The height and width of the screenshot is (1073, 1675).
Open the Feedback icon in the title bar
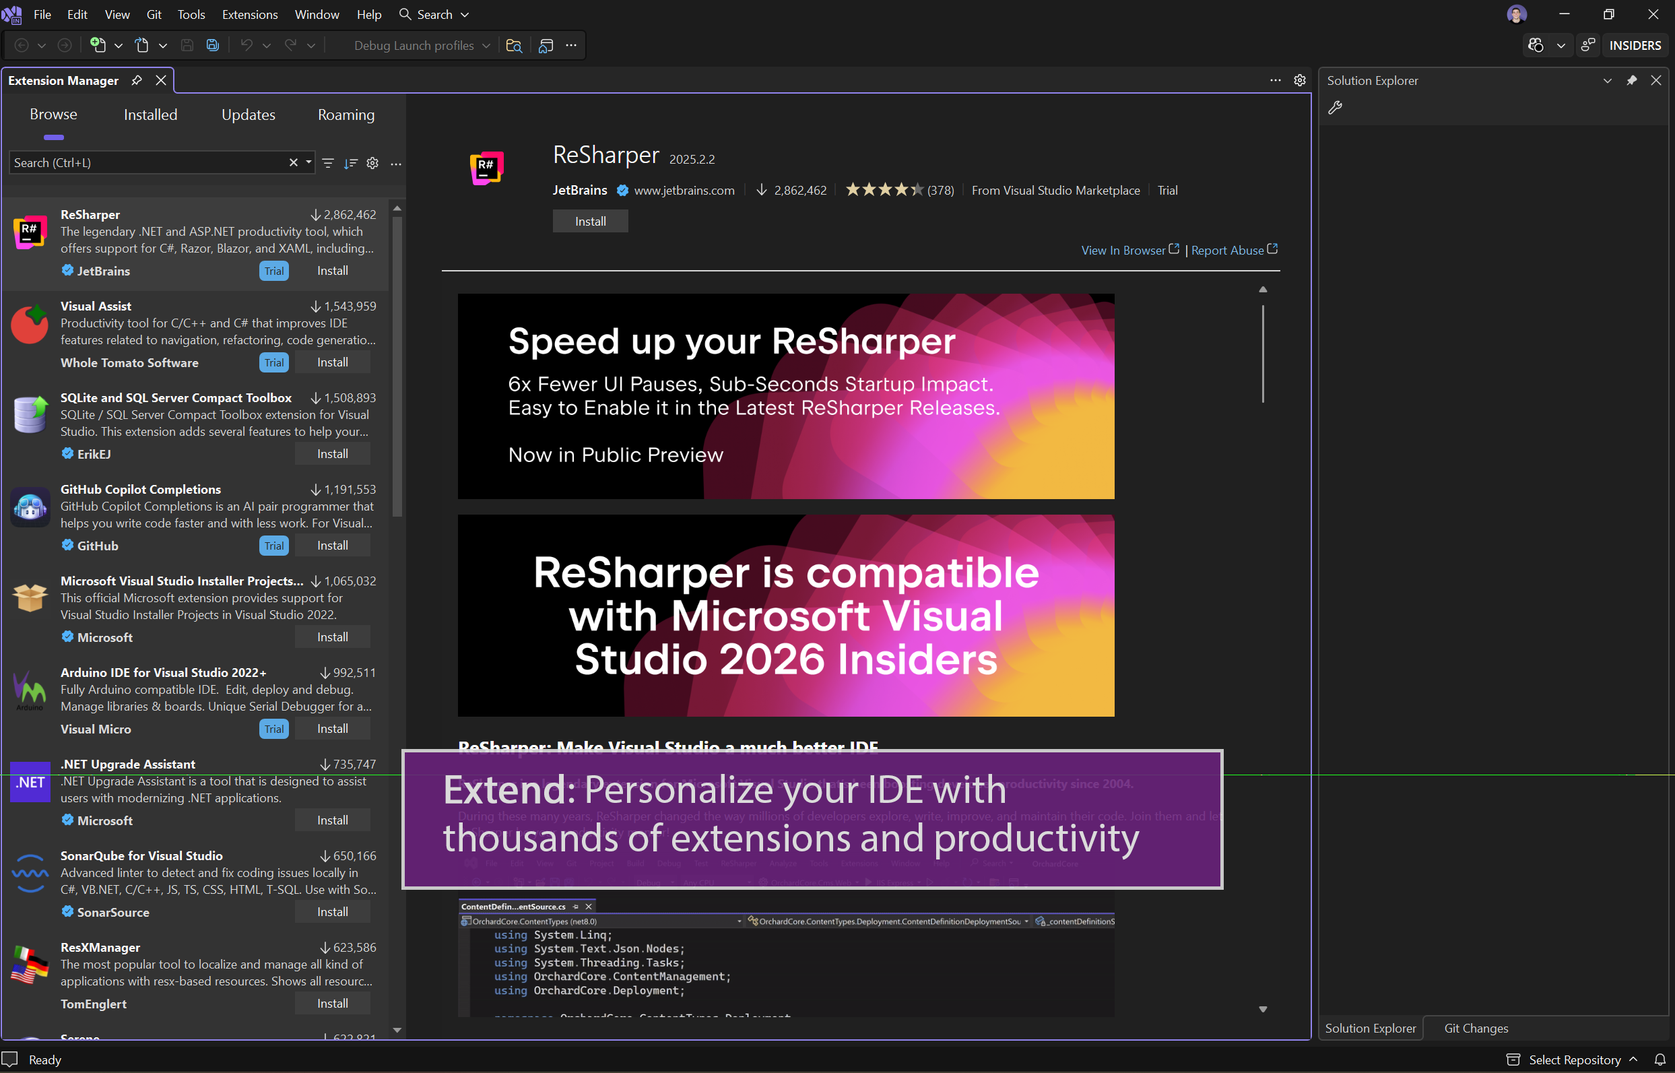pos(1589,44)
